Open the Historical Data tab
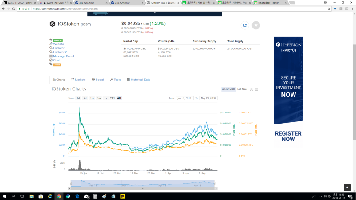Screen dimensions: 356x200 [x=138, y=80]
